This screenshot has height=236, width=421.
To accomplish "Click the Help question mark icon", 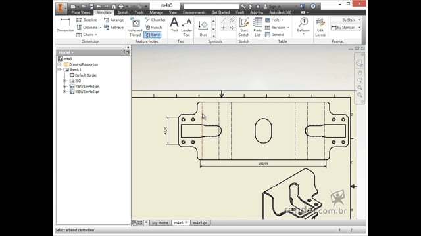I will pos(313,6).
